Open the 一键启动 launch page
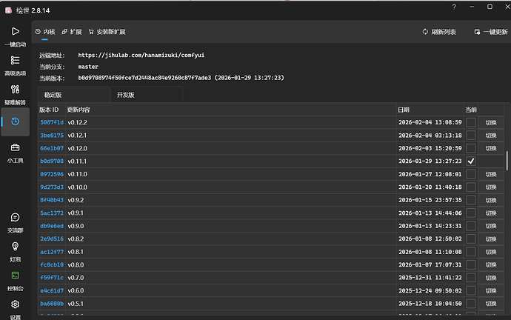The width and height of the screenshot is (511, 320). 15,36
